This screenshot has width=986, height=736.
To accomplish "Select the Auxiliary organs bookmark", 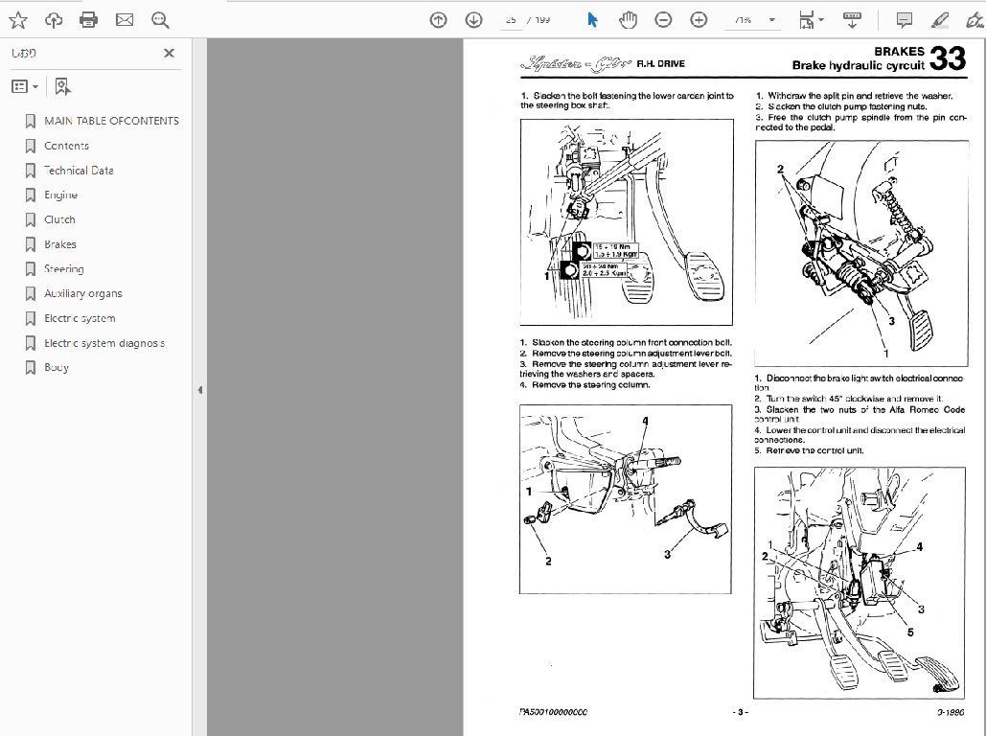I will [x=83, y=294].
